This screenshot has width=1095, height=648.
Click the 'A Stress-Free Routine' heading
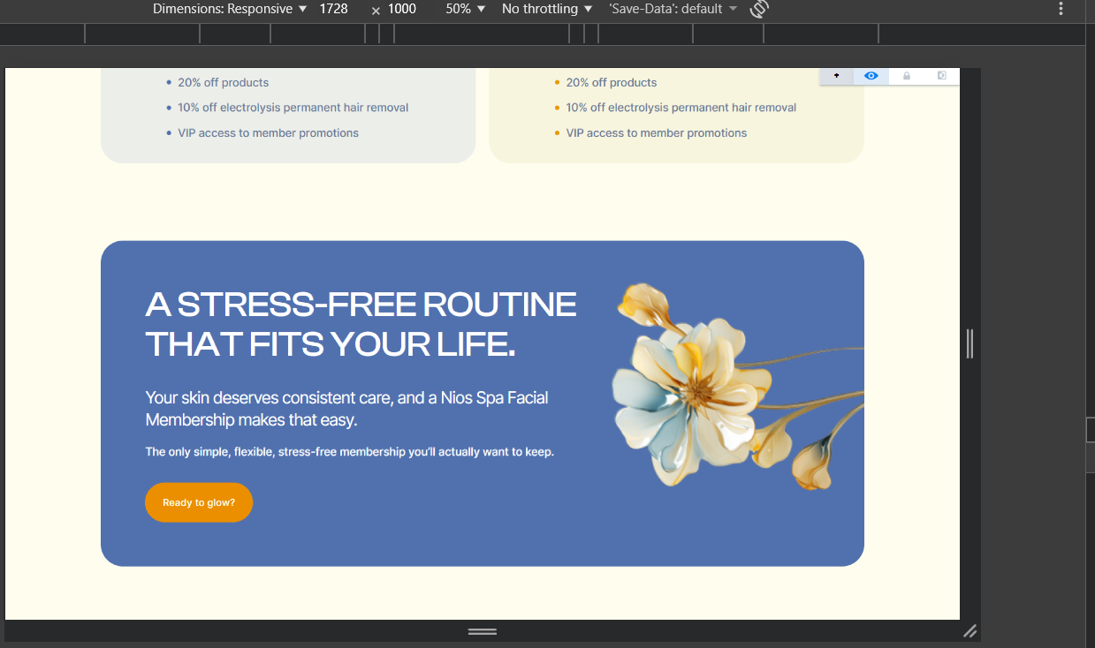(x=361, y=323)
